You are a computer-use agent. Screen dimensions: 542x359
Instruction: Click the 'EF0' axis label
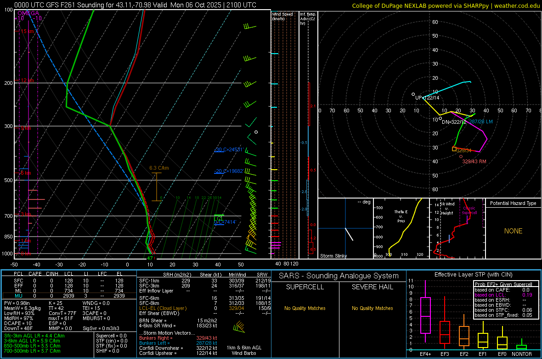click(x=502, y=354)
